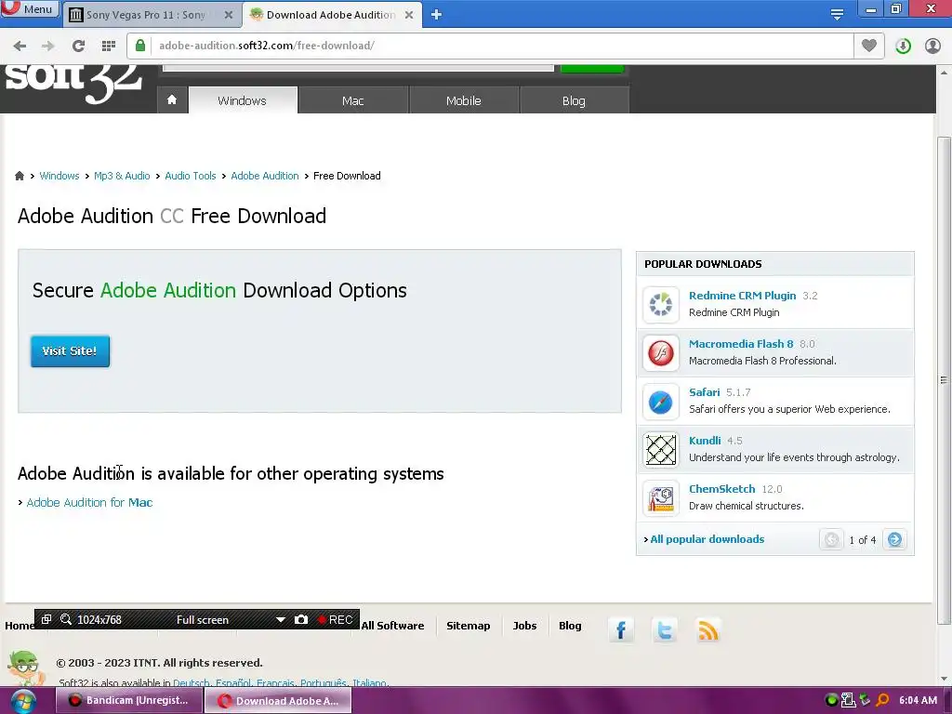Open the Adobe Audition breadcrumb link
952x714 pixels.
(x=265, y=176)
